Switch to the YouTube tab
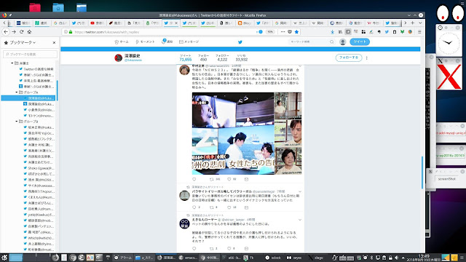Viewport: 466px width, 262px height. 97,23
